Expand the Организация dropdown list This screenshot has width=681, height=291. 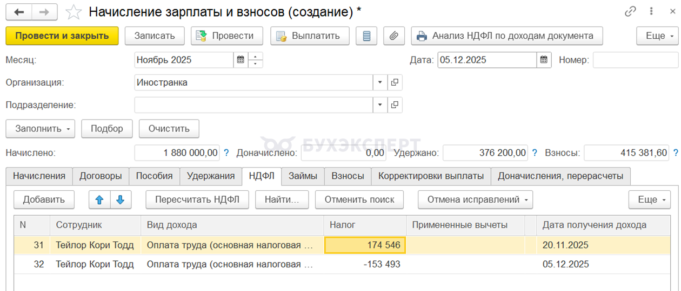[380, 82]
